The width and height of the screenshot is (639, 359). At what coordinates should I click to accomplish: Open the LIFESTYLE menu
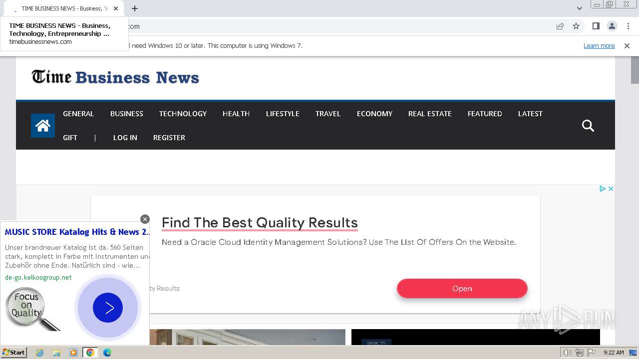(283, 114)
